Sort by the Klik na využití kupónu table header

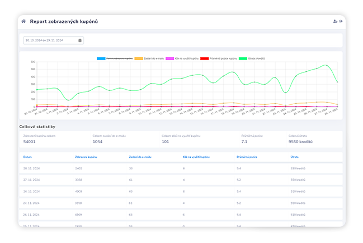click(x=196, y=157)
